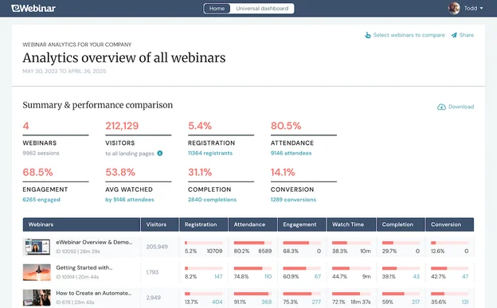Click the 131 conversion count
This screenshot has width=497, height=308.
point(465,302)
